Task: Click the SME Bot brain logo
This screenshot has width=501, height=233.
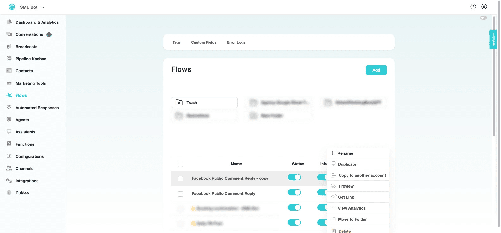Action: 12,7
